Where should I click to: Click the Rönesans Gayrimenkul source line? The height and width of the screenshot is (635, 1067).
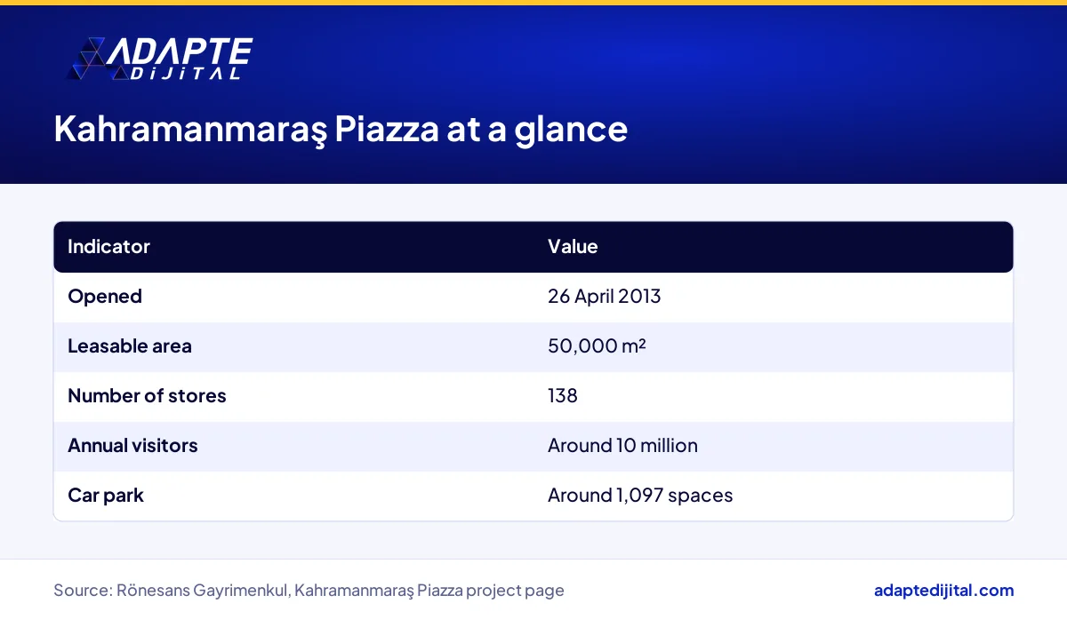click(309, 591)
